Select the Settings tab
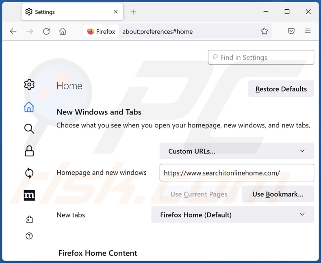Image resolution: width=321 pixels, height=263 pixels. point(72,12)
